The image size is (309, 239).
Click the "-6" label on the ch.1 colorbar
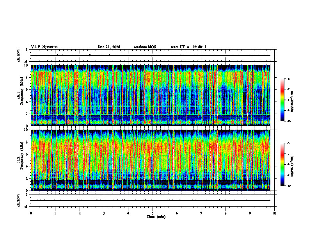coord(288,78)
